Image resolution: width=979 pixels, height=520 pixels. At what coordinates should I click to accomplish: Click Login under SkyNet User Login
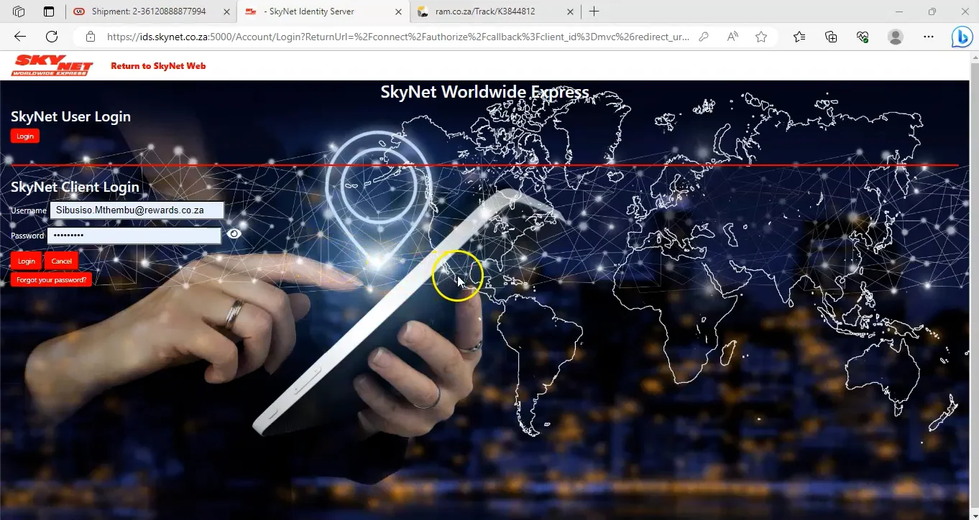25,136
